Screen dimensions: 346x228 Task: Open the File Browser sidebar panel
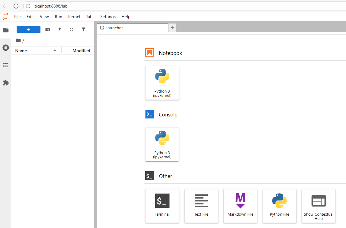[6, 30]
